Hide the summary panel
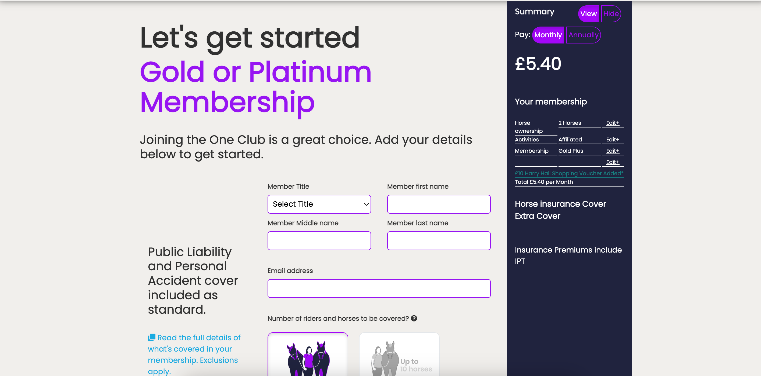Viewport: 761px width, 376px height. pyautogui.click(x=611, y=14)
